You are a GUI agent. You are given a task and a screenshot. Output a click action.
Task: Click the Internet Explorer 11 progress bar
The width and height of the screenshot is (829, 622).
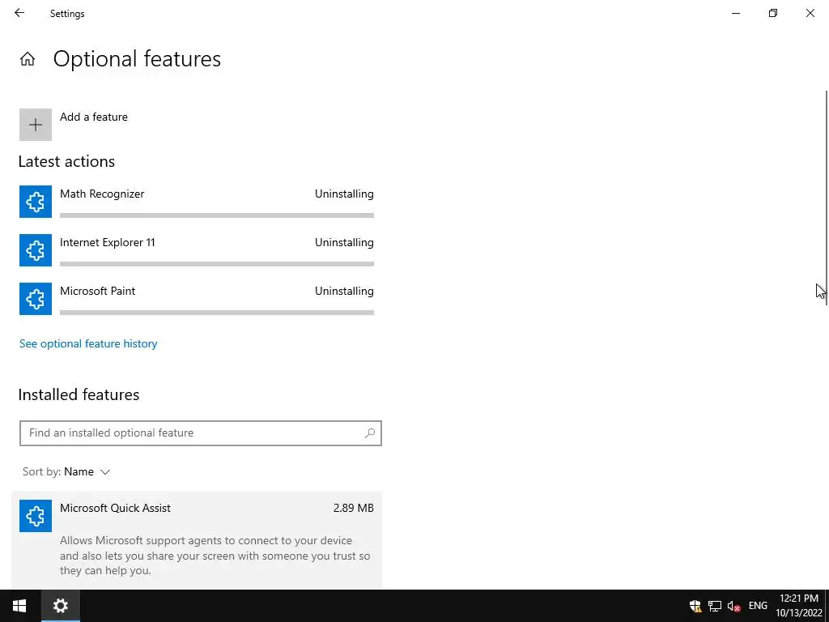tap(217, 264)
